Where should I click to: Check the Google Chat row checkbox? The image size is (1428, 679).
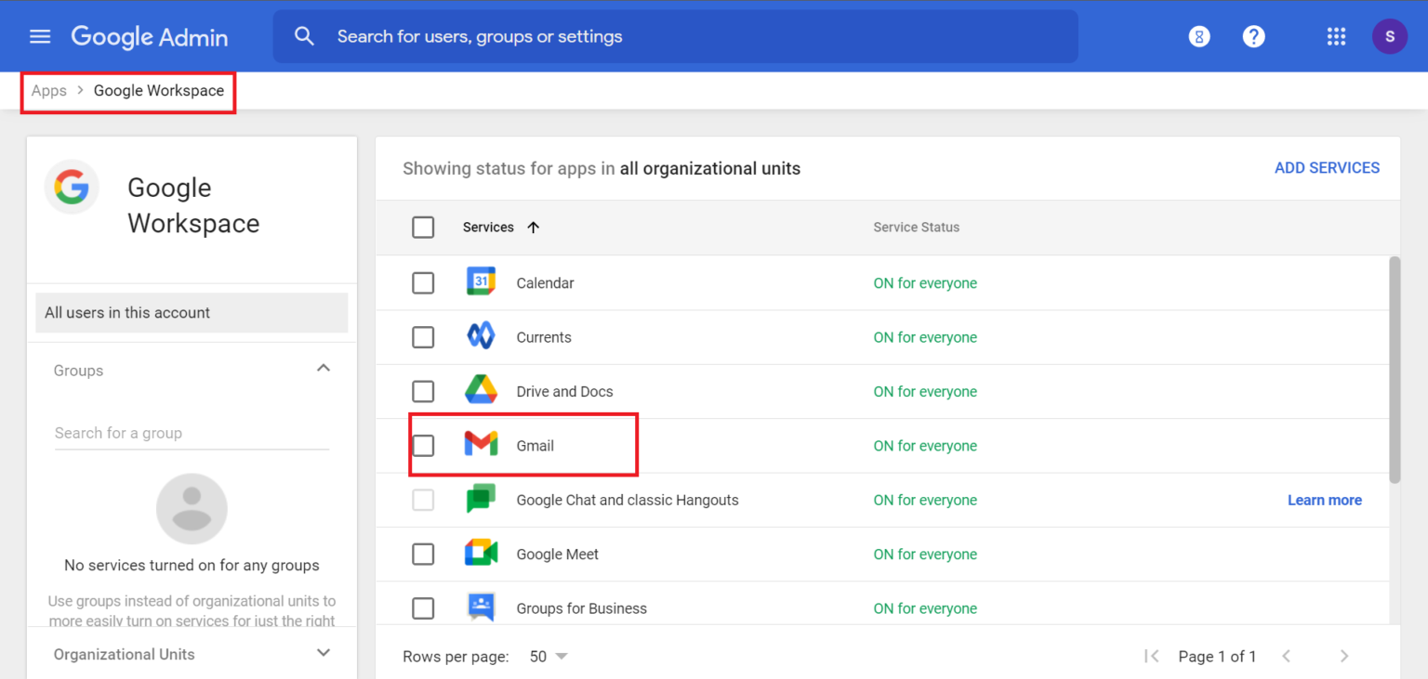coord(423,500)
